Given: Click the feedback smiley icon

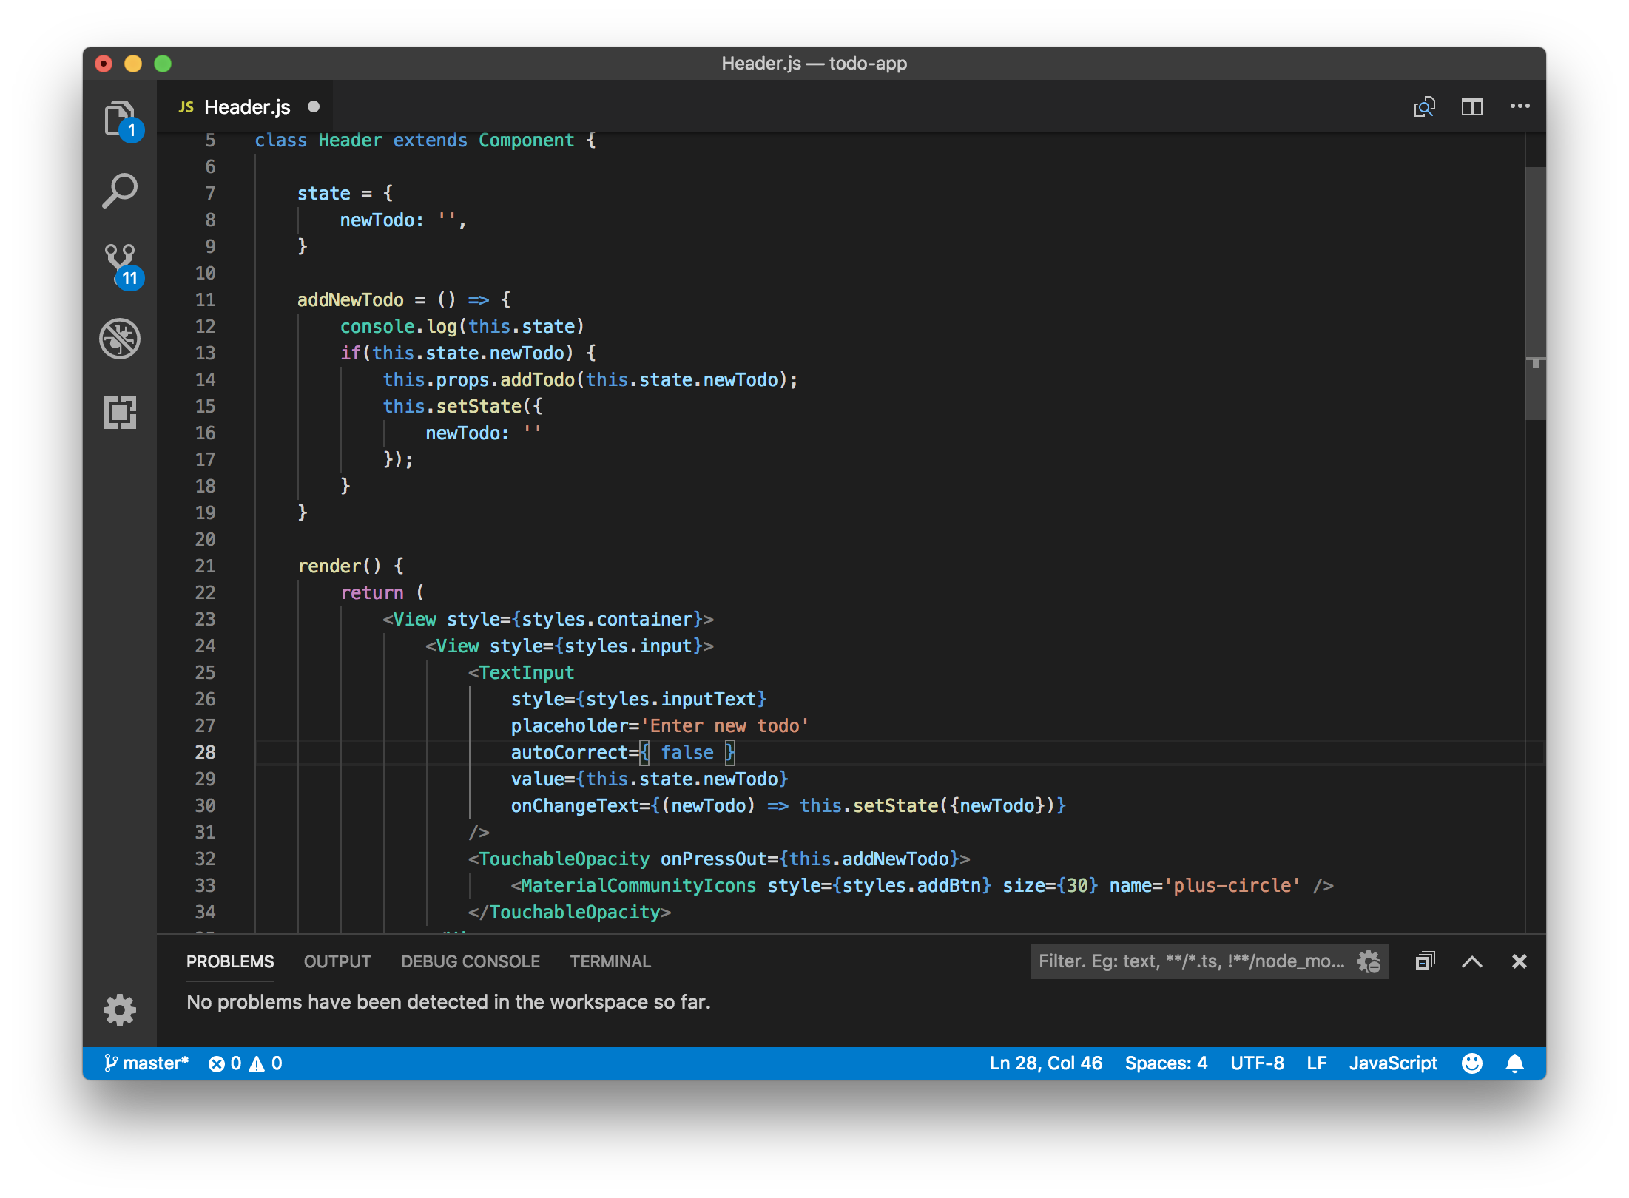Looking at the screenshot, I should tap(1471, 1063).
